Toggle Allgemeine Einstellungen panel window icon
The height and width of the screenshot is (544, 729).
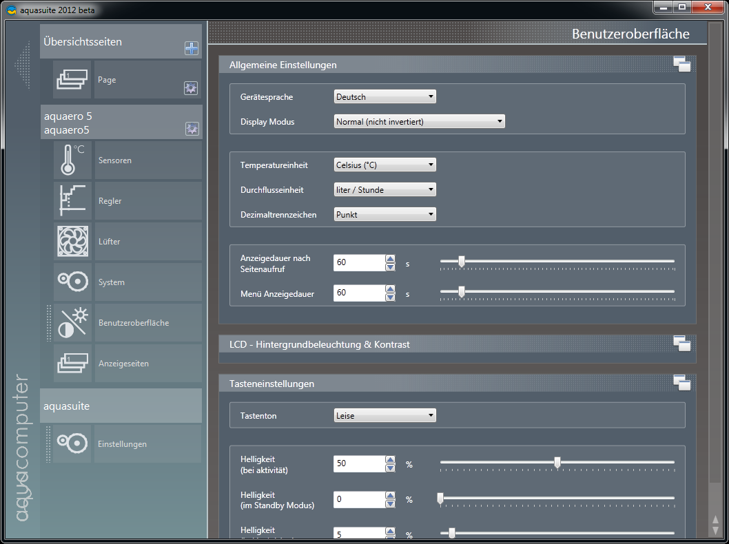[x=682, y=64]
